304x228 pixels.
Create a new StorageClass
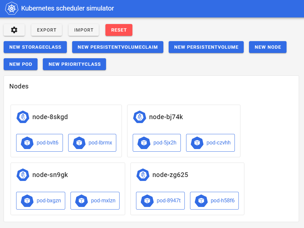point(35,47)
